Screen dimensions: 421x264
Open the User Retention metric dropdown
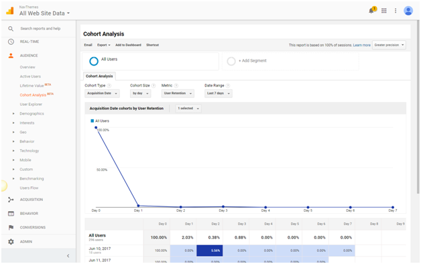[178, 93]
